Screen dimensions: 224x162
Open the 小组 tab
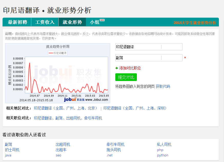[95, 22]
